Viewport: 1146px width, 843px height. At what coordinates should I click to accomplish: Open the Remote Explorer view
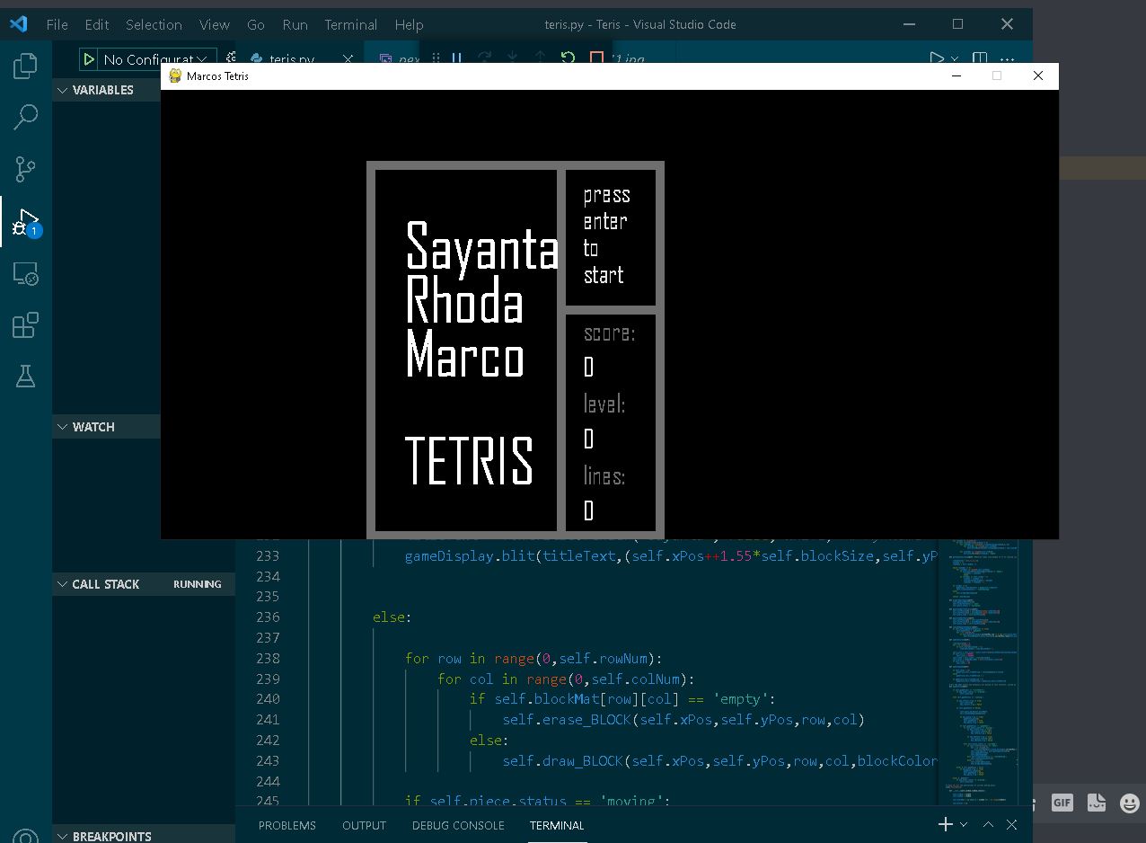(x=25, y=274)
